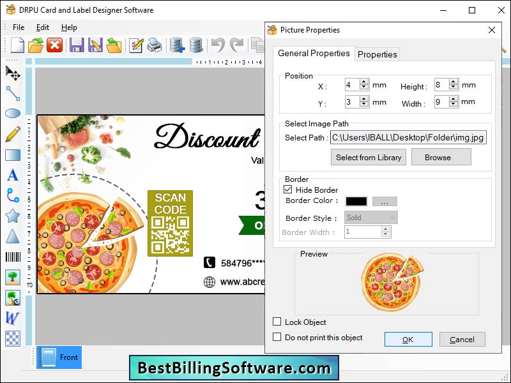Open border color picker ellipsis button
Screen dimensions: 511x383
click(385, 202)
